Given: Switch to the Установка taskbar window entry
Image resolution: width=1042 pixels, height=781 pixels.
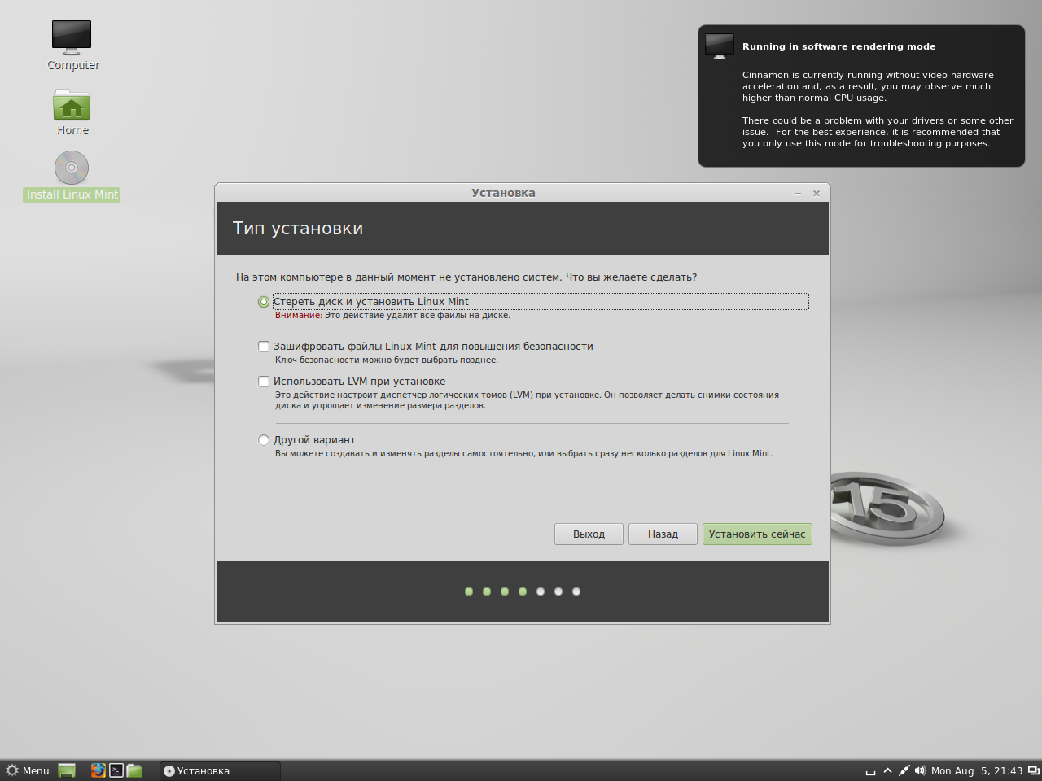Looking at the screenshot, I should coord(220,770).
